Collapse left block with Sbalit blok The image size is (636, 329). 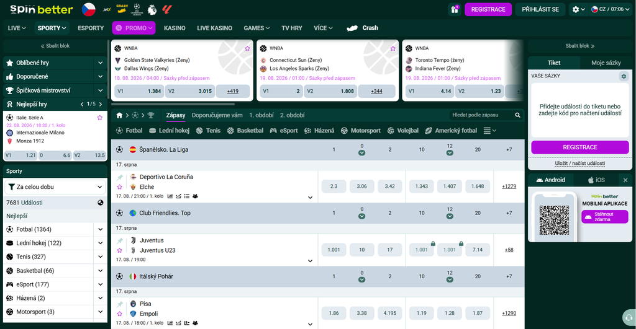coord(55,46)
